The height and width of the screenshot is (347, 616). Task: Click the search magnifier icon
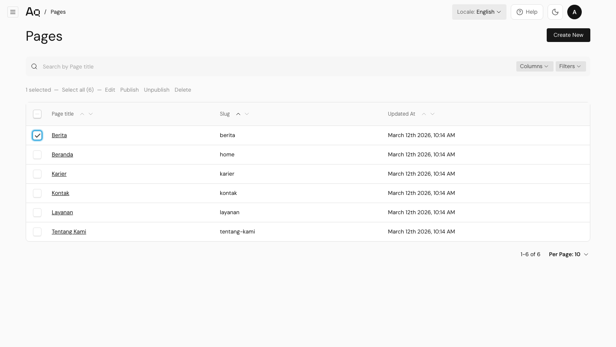tap(34, 66)
